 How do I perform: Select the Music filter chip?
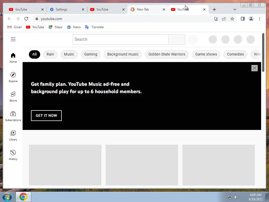pos(69,54)
